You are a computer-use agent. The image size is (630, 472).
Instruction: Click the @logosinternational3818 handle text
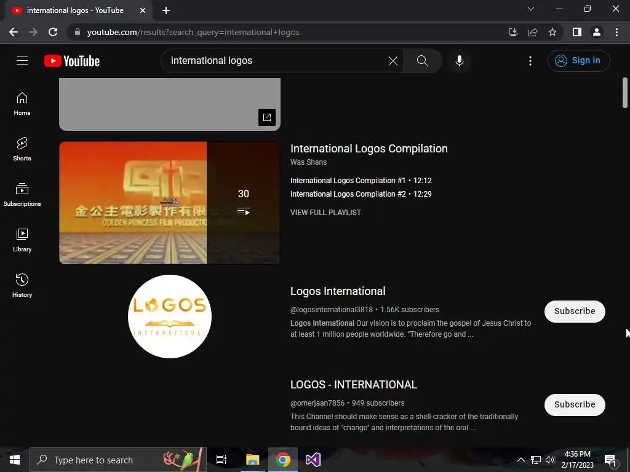(332, 310)
